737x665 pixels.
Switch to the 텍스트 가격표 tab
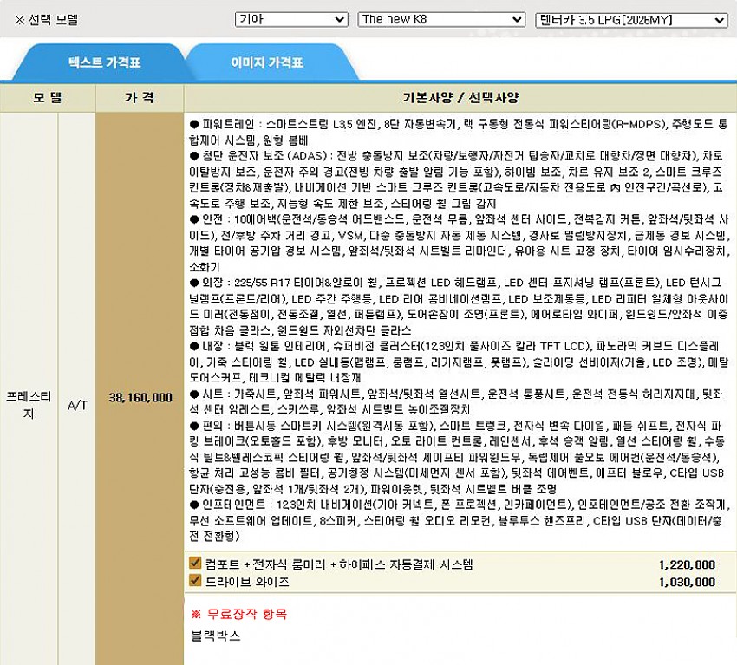104,63
